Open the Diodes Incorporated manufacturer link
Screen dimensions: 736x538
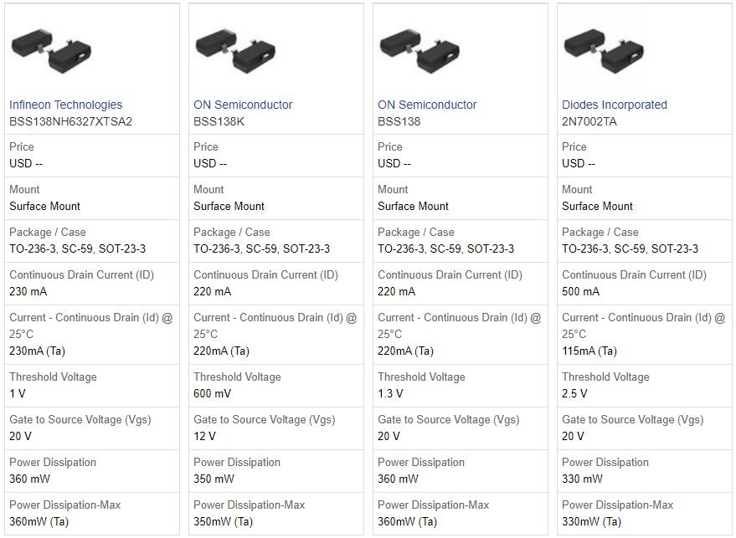pyautogui.click(x=615, y=105)
